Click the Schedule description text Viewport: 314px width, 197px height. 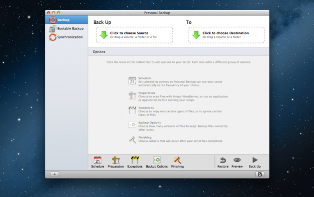pos(180,83)
